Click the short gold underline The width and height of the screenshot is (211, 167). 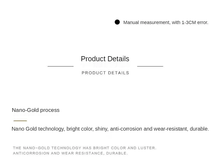20,121
